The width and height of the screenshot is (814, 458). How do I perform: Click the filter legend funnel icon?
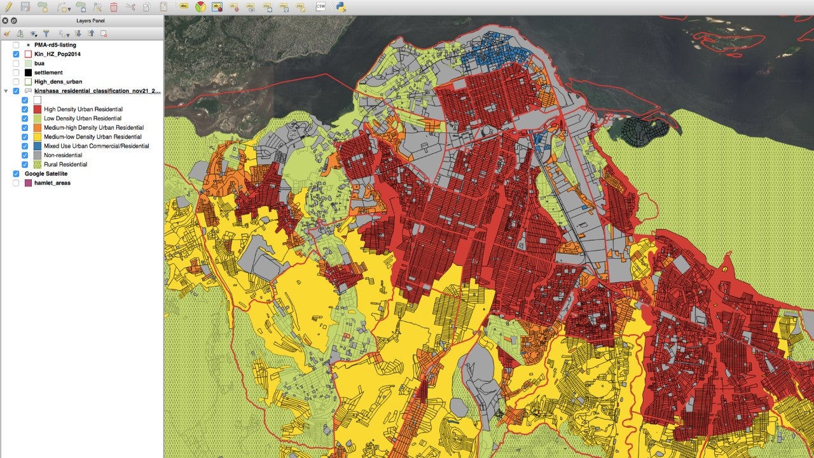(x=46, y=34)
